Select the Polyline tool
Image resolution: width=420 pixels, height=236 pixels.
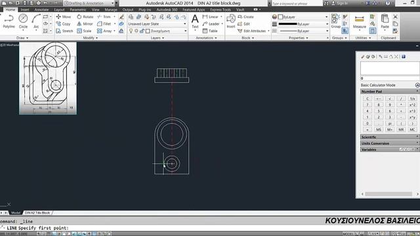pyautogui.click(x=9, y=21)
